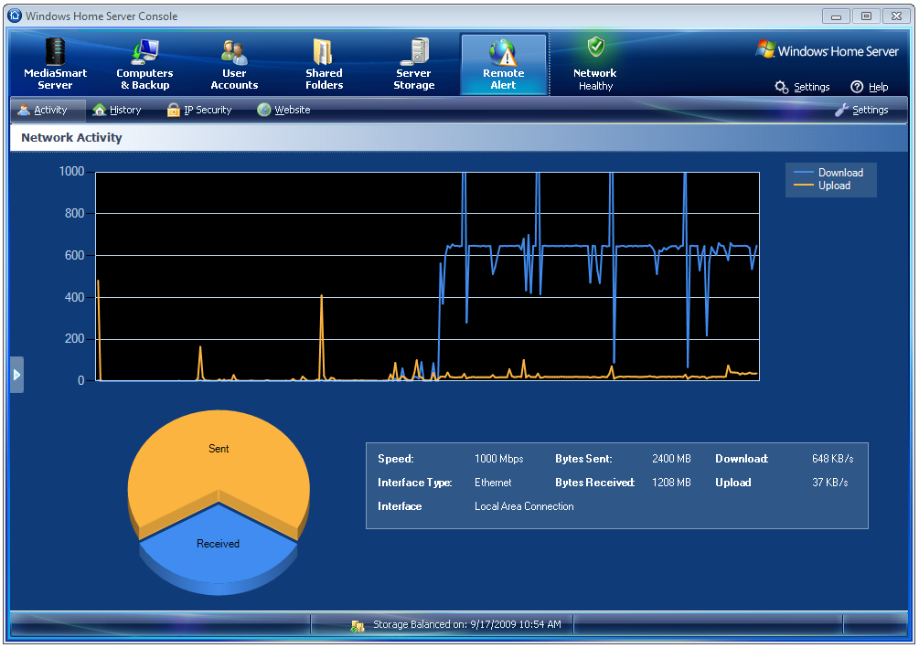Select the Upload legend entry

coord(822,186)
